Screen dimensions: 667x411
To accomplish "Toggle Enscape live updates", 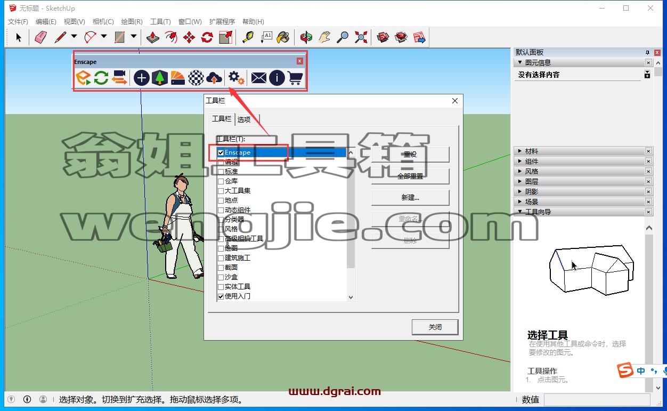I will [101, 78].
